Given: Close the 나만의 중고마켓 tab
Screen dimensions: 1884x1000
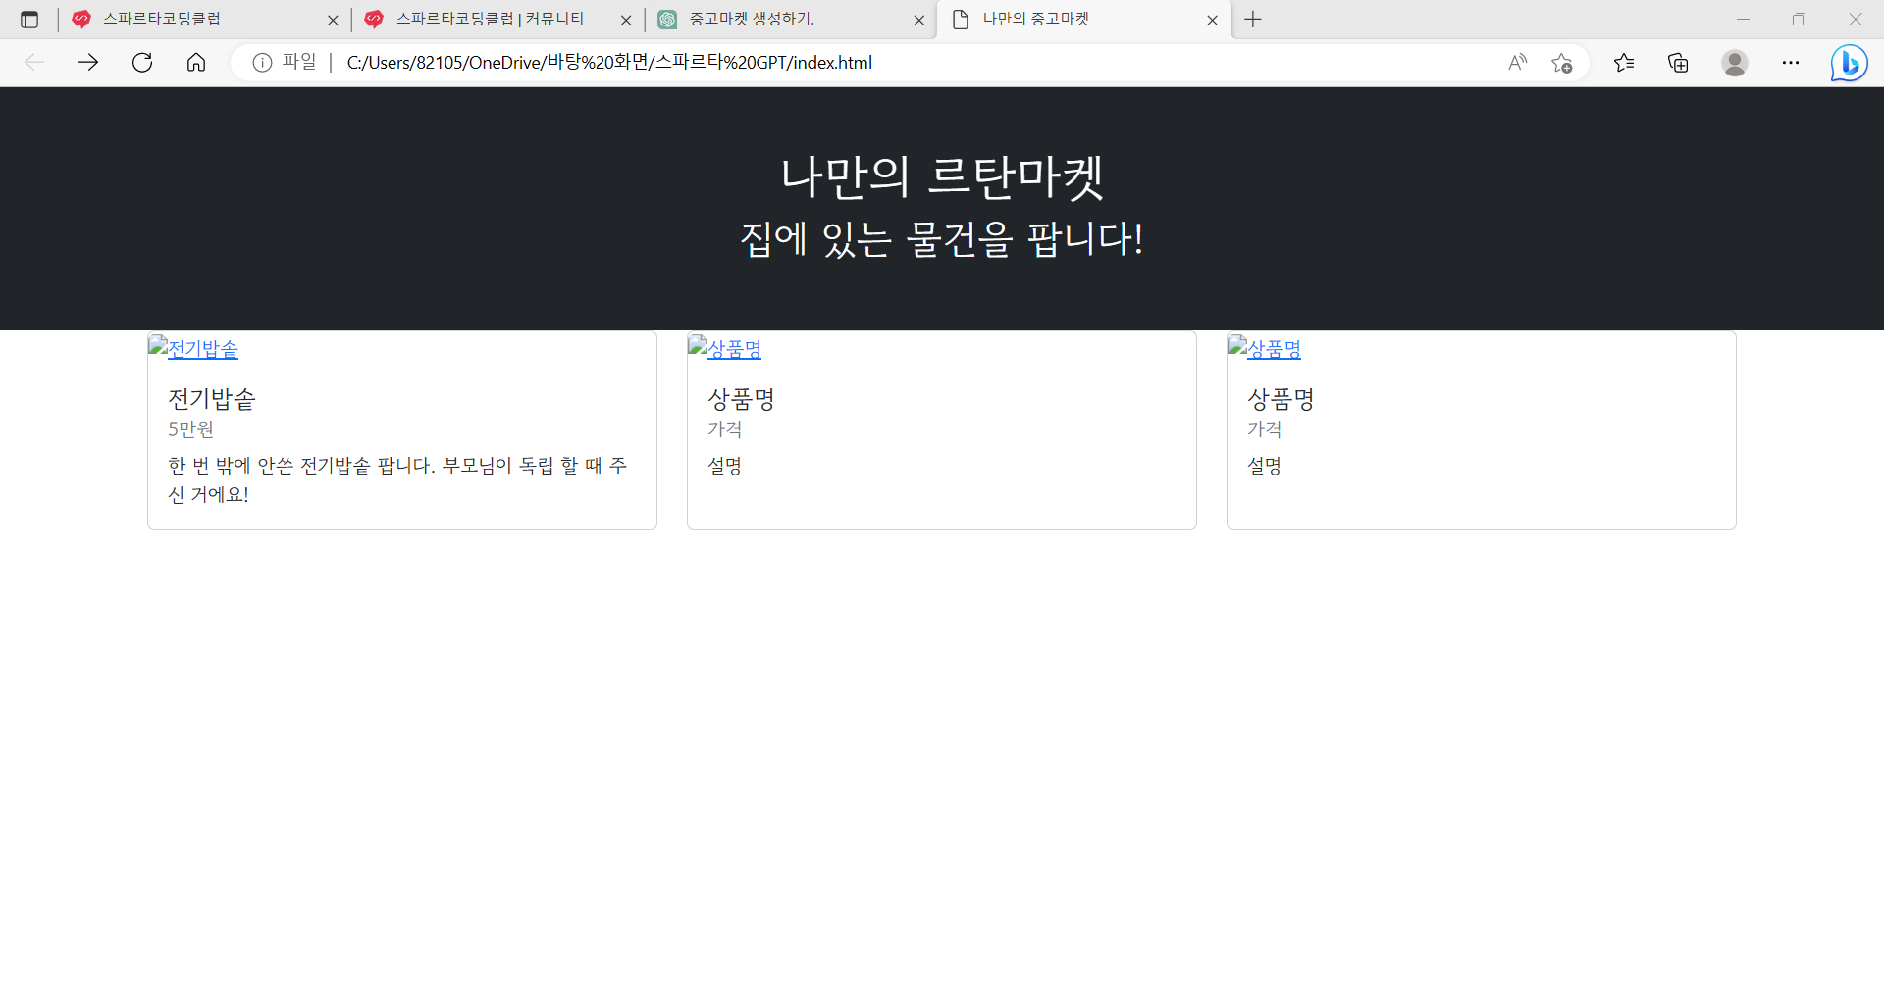Looking at the screenshot, I should point(1213,19).
